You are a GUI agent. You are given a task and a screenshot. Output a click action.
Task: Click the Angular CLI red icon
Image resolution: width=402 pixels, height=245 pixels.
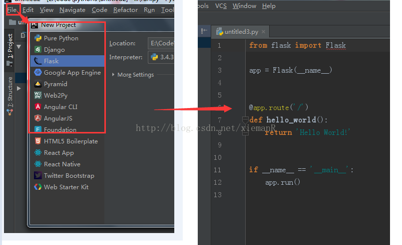tap(38, 107)
